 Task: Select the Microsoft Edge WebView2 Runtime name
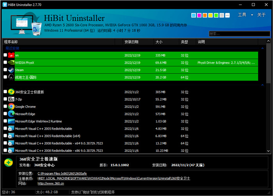38,121
